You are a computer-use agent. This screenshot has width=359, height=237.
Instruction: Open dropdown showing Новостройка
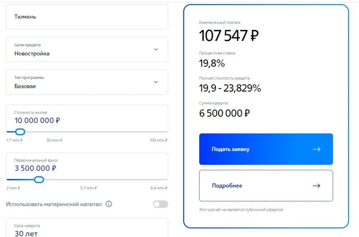pyautogui.click(x=86, y=50)
